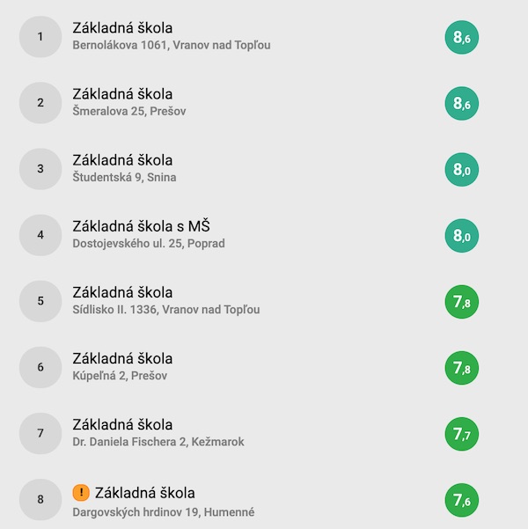
Task: Click the orange warning icon in Humenné row
Action: coord(81,493)
